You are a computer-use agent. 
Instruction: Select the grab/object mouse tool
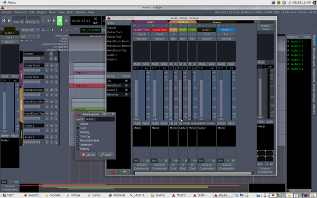click(x=43, y=30)
